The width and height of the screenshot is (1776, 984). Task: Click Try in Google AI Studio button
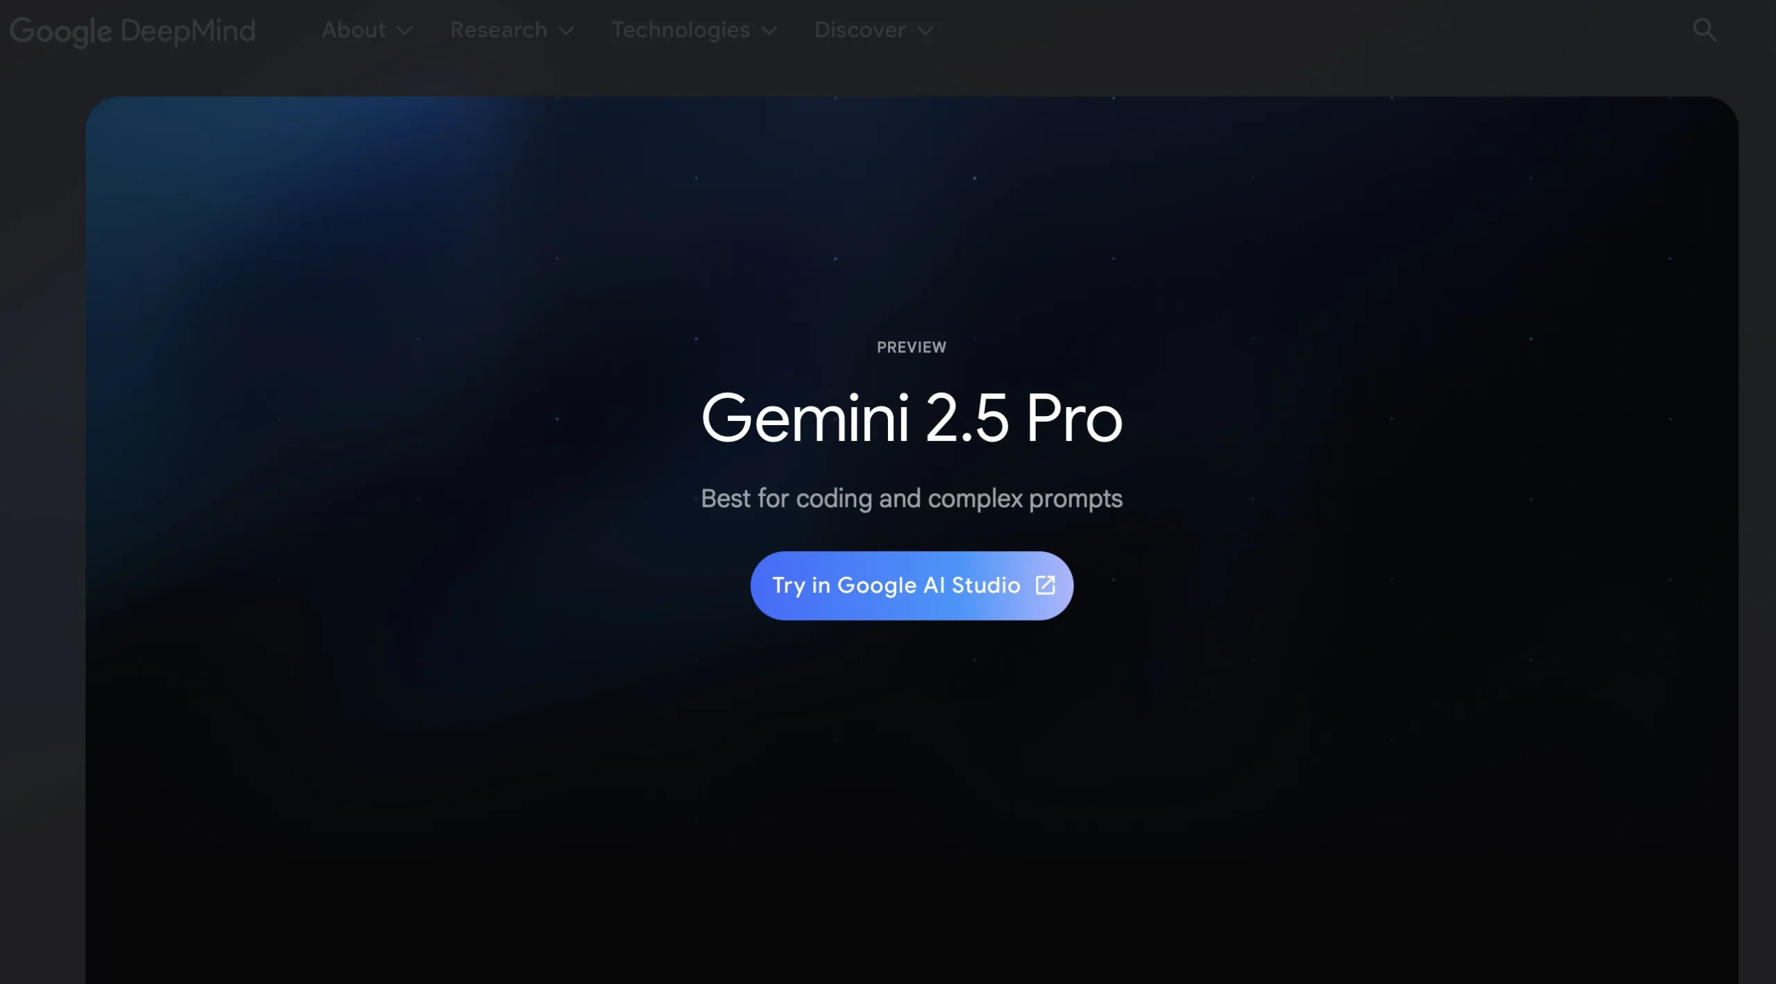(912, 585)
